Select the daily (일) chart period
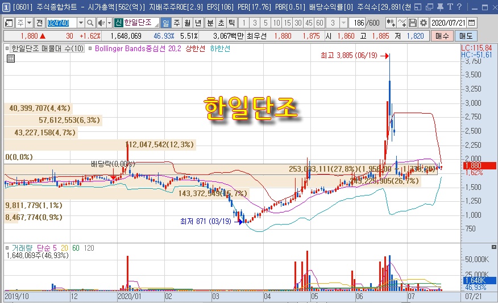The width and height of the screenshot is (498, 303). click(x=165, y=23)
